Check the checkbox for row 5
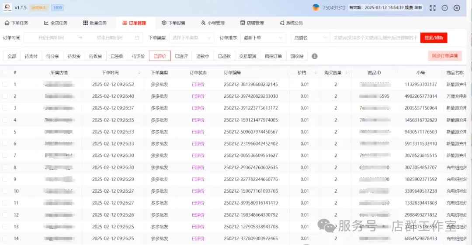The height and width of the screenshot is (245, 472). point(5,132)
